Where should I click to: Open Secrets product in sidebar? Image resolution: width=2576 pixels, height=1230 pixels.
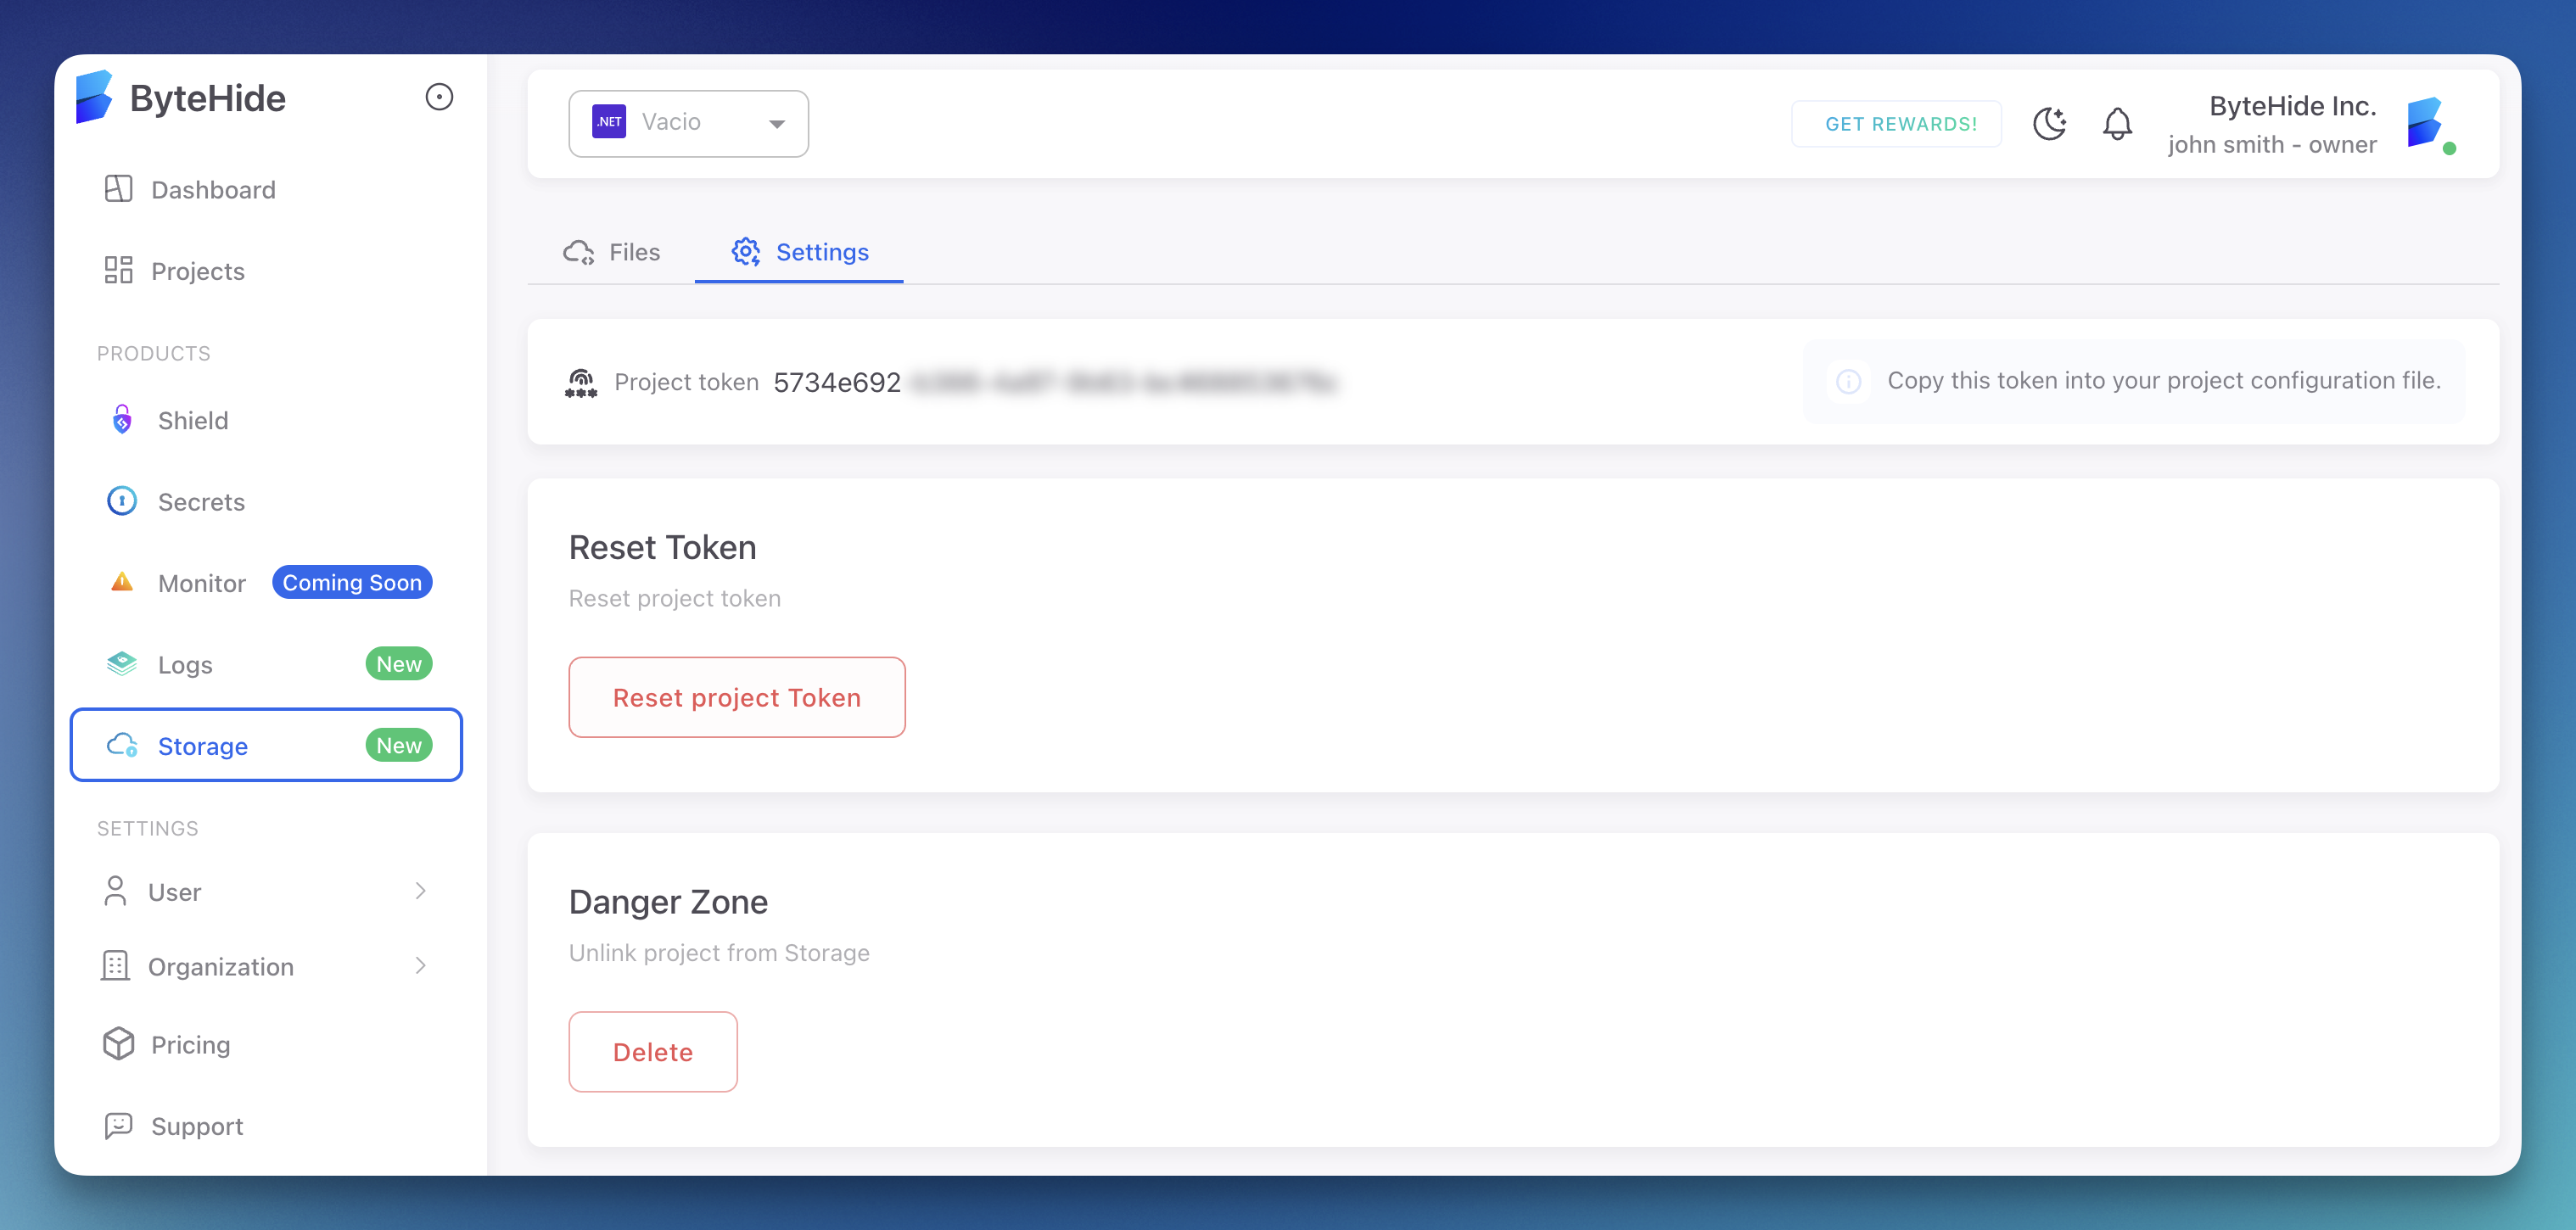[201, 501]
